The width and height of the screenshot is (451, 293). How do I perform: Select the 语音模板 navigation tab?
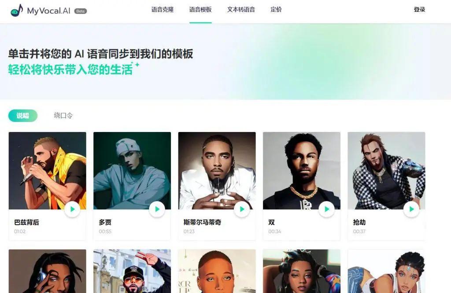[200, 10]
